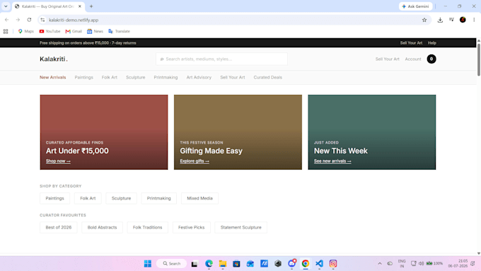Open Google Chrome from taskbar

tap(306, 264)
